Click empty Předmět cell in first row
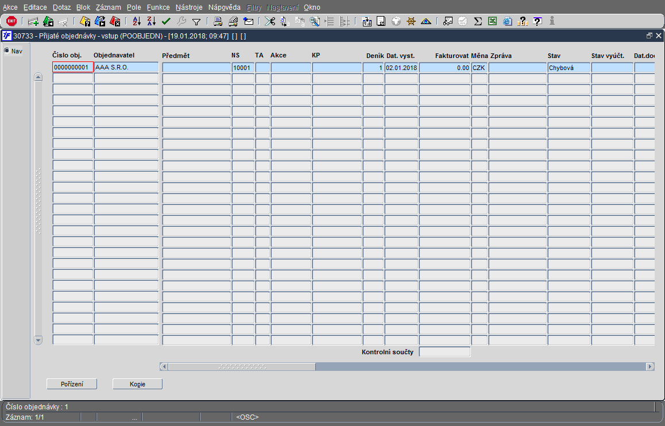The width and height of the screenshot is (665, 426). [x=196, y=67]
